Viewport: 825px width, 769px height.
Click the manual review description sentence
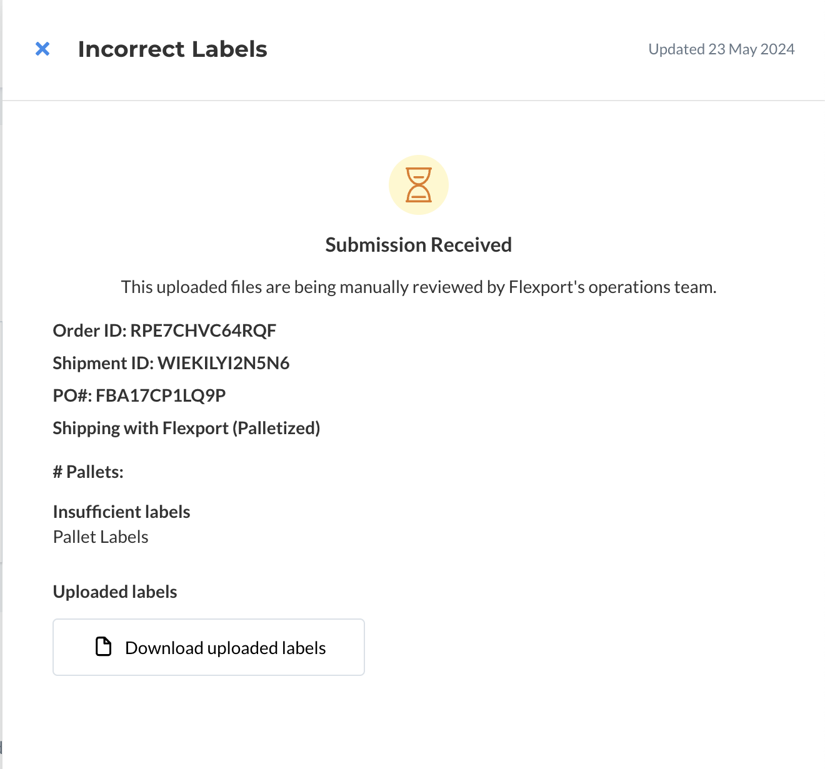pyautogui.click(x=419, y=287)
